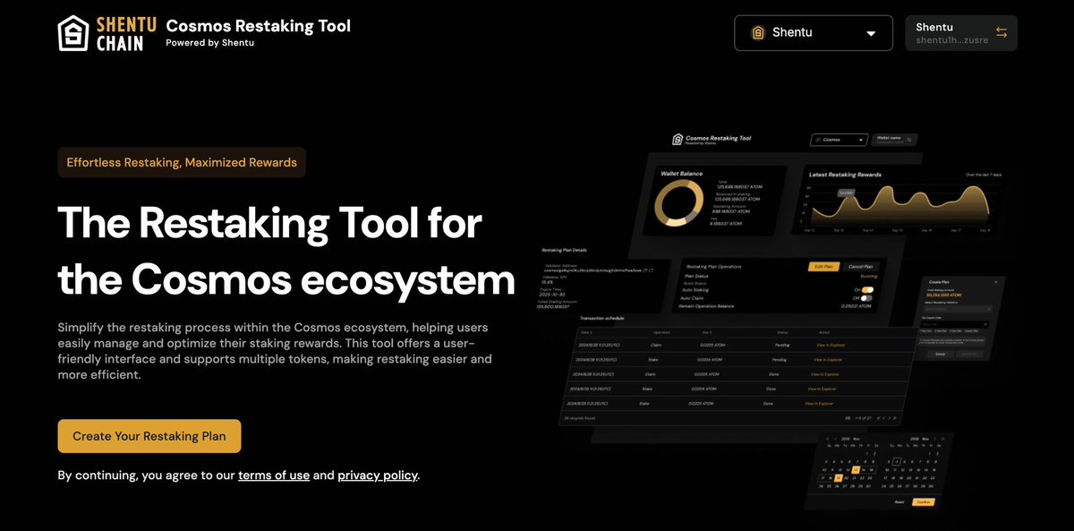This screenshot has height=531, width=1074.
Task: Click Create Your Restaking Plan button
Action: pos(149,436)
